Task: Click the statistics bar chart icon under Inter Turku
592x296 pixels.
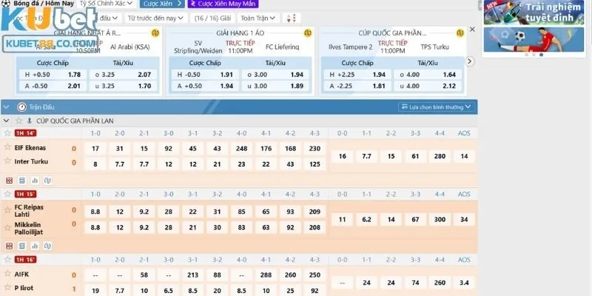Action: pyautogui.click(x=34, y=180)
